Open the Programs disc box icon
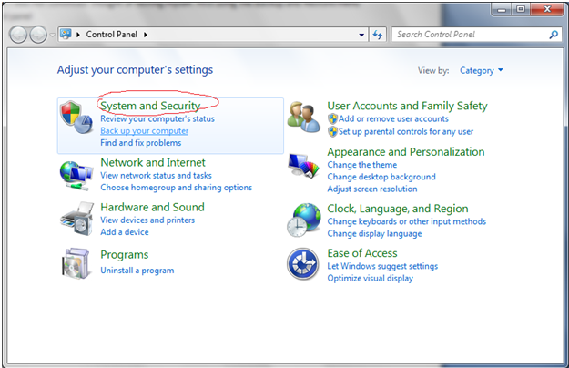The width and height of the screenshot is (569, 368). click(x=76, y=264)
